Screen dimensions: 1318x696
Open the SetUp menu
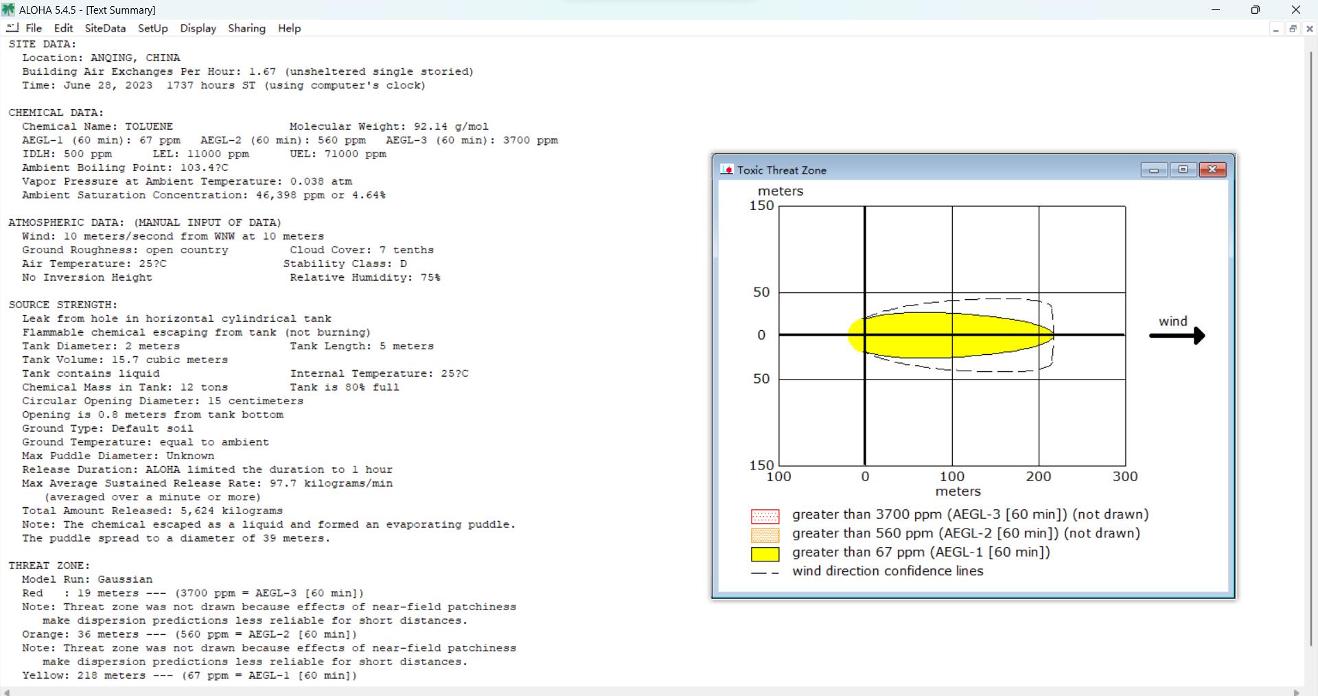[152, 28]
